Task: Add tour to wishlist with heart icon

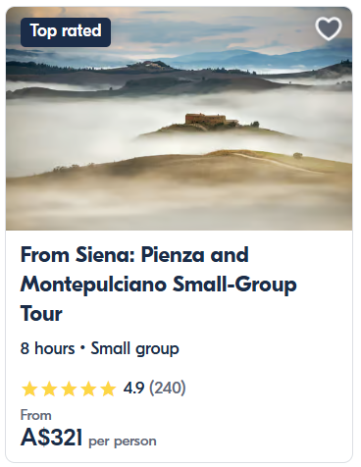Action: click(x=329, y=28)
